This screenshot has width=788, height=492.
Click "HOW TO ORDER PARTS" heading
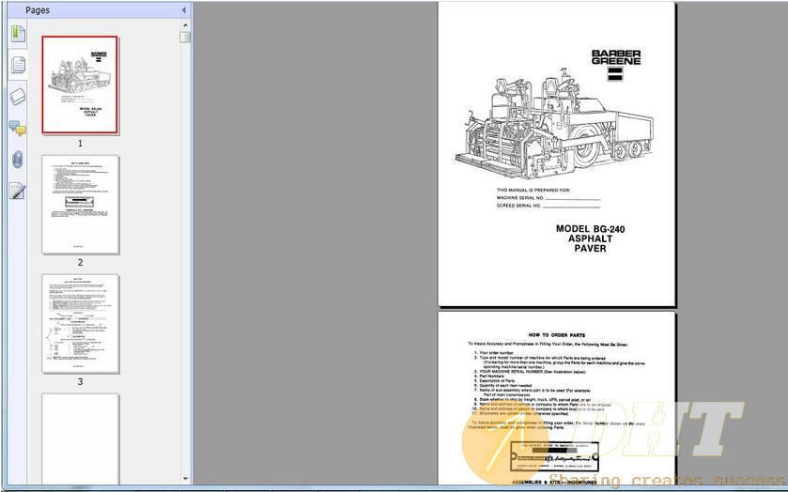tap(555, 334)
